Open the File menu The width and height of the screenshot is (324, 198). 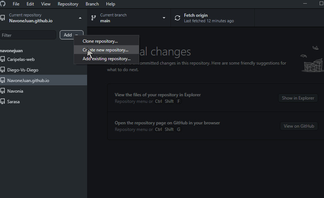(16, 4)
